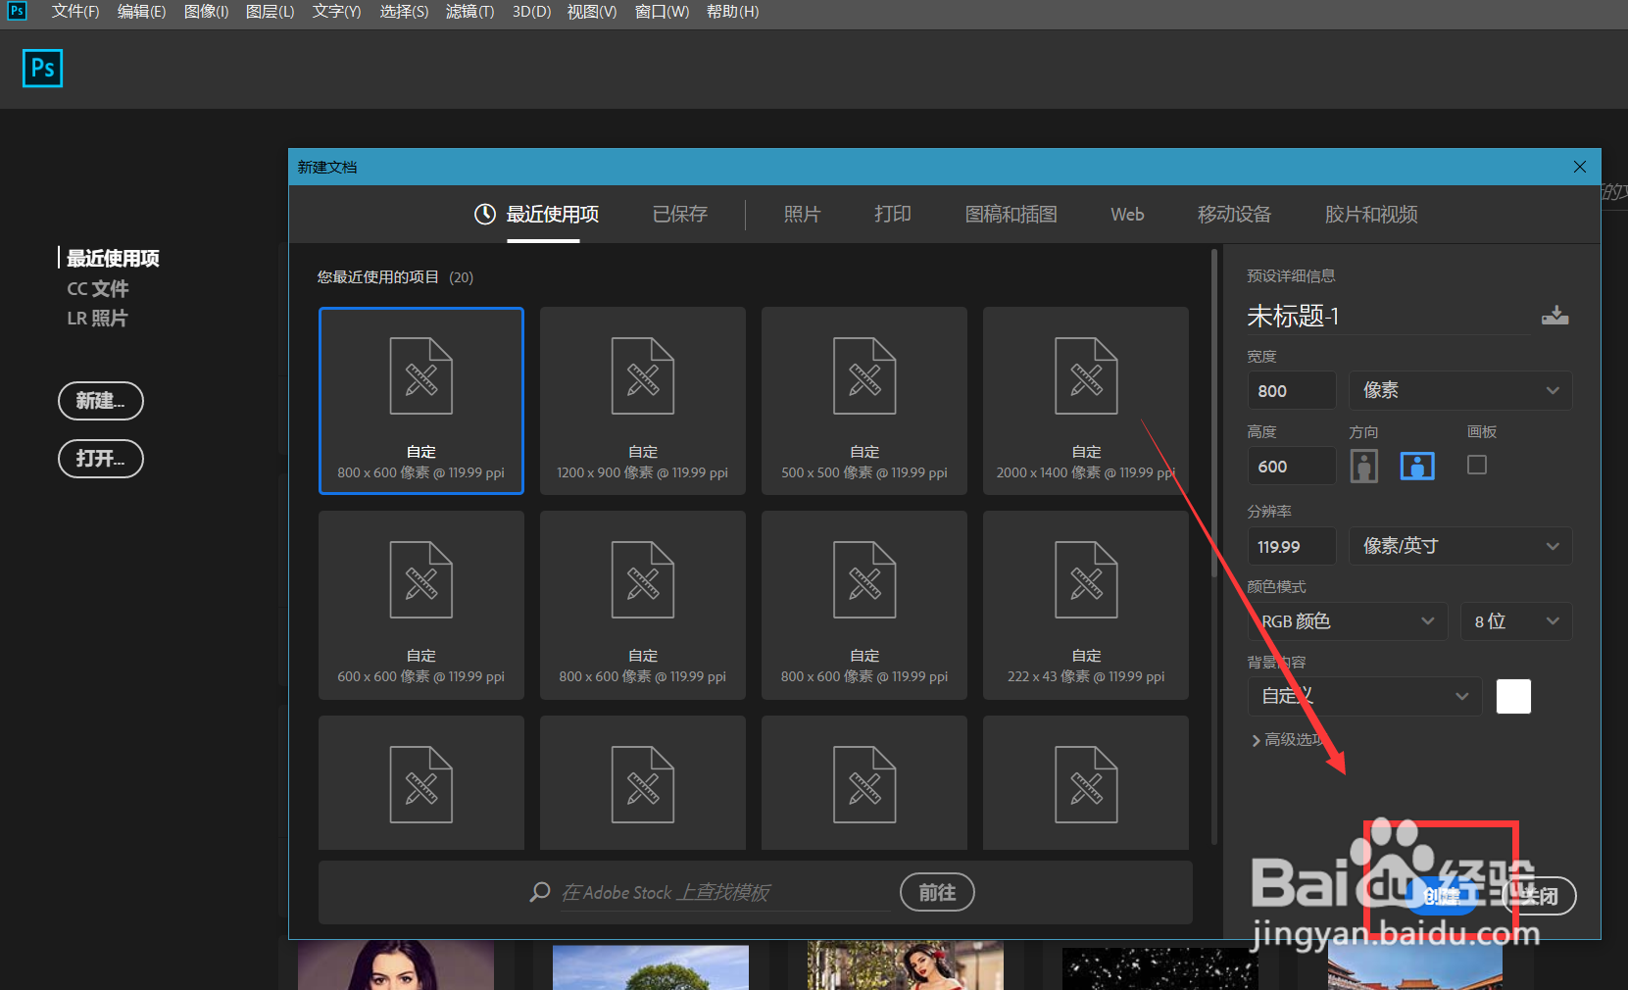This screenshot has height=990, width=1628.
Task: Click the save preset icon beside 未标题-1
Action: [x=1554, y=316]
